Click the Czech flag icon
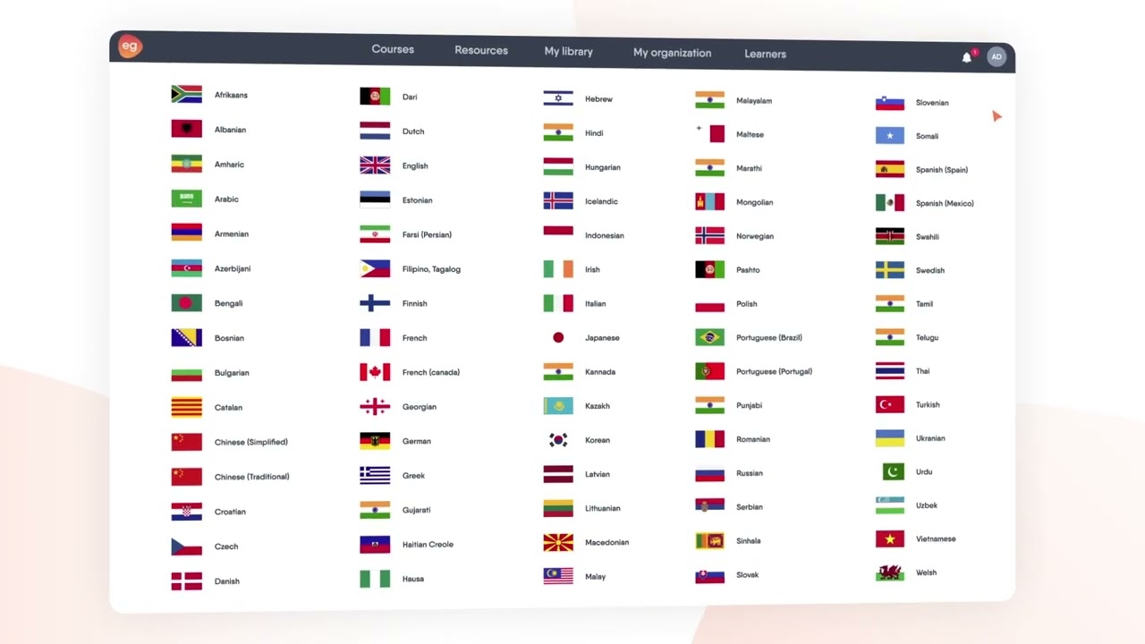 click(x=186, y=547)
